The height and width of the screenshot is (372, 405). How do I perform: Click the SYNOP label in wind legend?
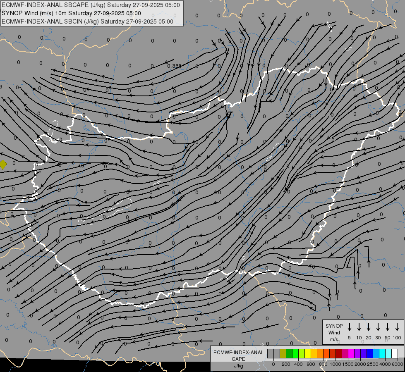click(x=334, y=326)
